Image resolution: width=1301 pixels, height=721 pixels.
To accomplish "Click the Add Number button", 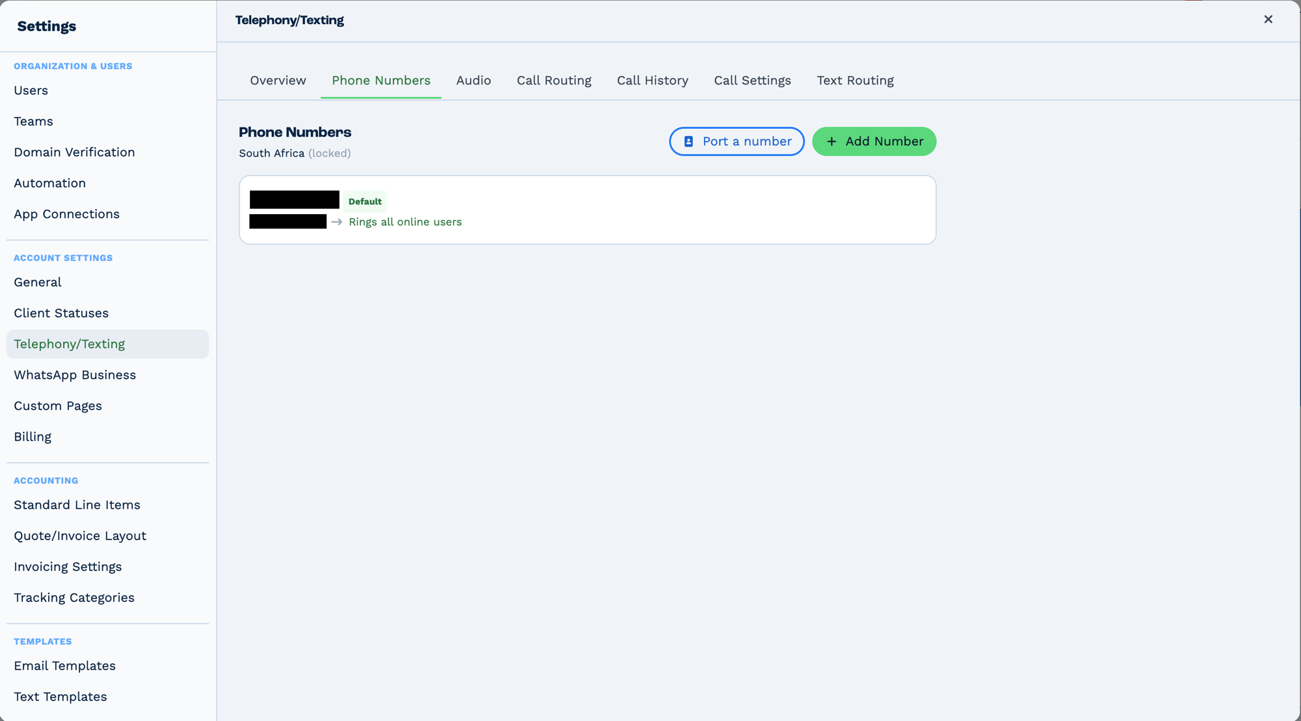I will [874, 141].
